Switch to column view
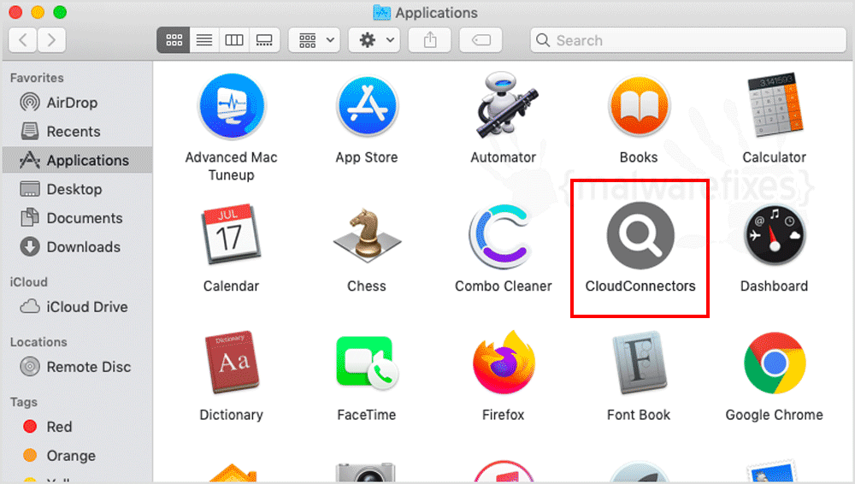The width and height of the screenshot is (855, 484). tap(234, 40)
